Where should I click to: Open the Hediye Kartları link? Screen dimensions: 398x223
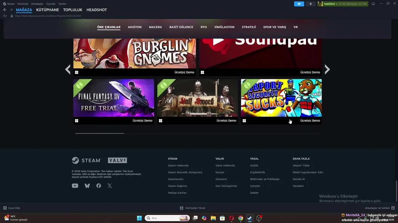[x=177, y=193]
